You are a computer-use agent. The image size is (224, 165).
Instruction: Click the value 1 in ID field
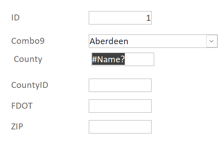[x=148, y=18]
